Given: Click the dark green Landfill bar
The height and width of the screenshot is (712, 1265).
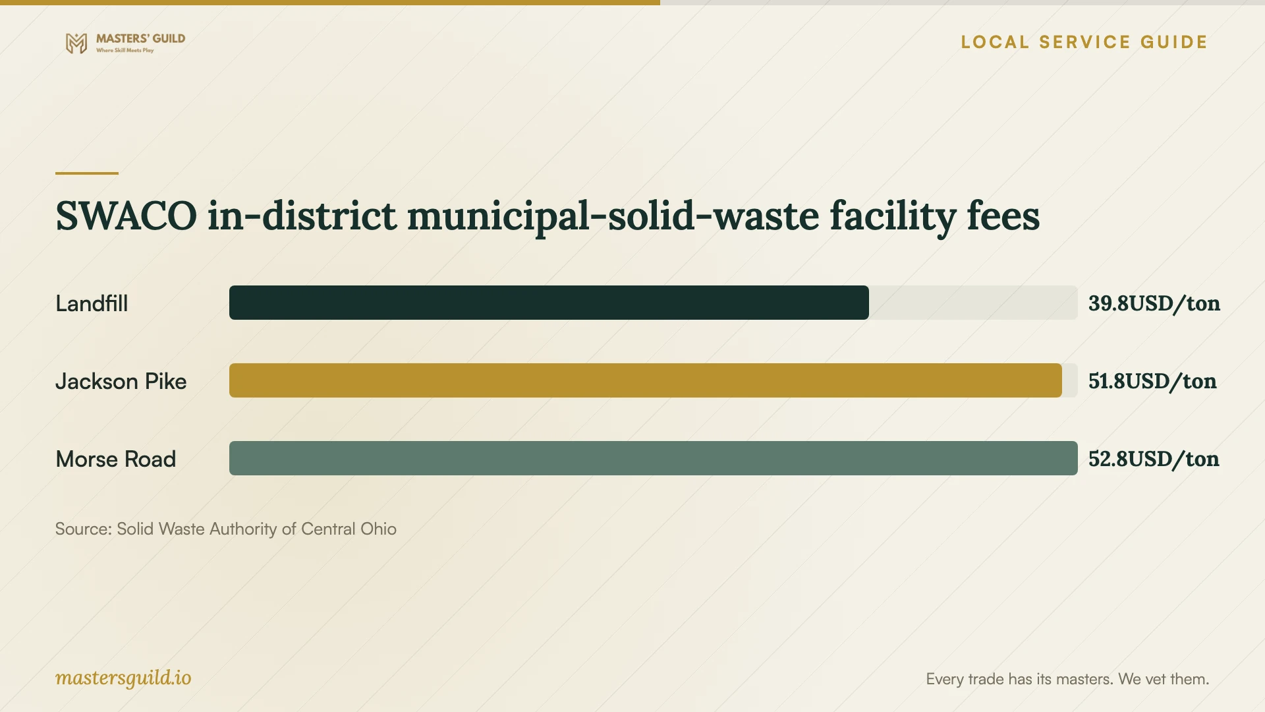Looking at the screenshot, I should tap(549, 303).
